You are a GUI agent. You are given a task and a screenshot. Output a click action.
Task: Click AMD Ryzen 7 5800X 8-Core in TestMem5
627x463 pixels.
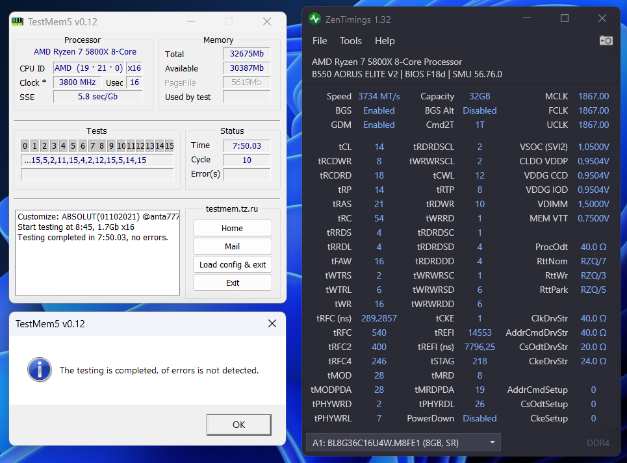tap(84, 51)
